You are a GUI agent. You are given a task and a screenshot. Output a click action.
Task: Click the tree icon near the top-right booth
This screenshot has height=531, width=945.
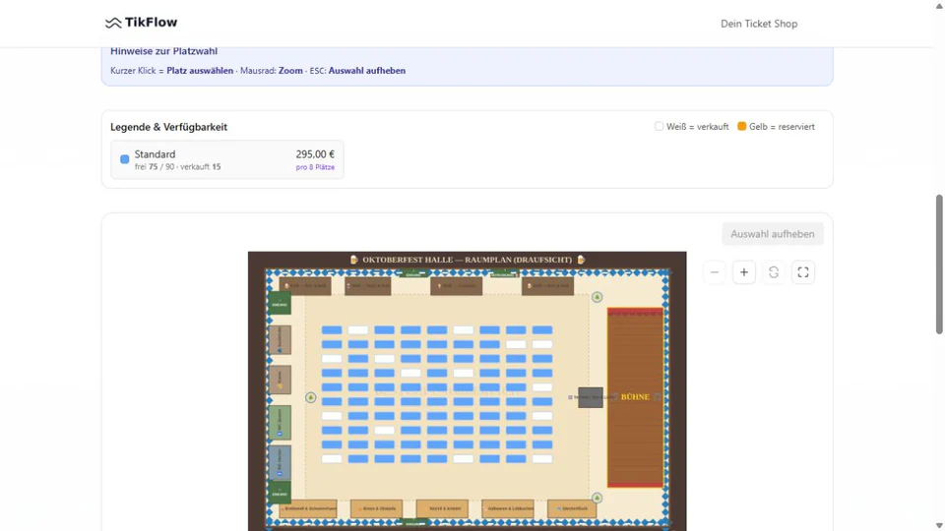point(597,297)
